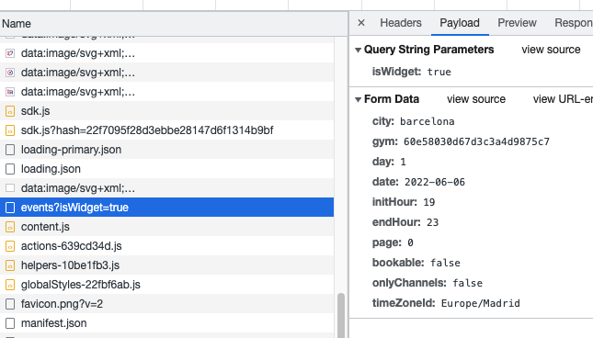This screenshot has width=593, height=338.
Task: Click the timeZoneId value Europe/Madrid
Action: coord(480,303)
